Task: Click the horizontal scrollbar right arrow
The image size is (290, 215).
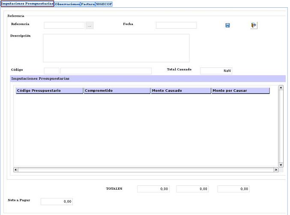Action: point(276,170)
